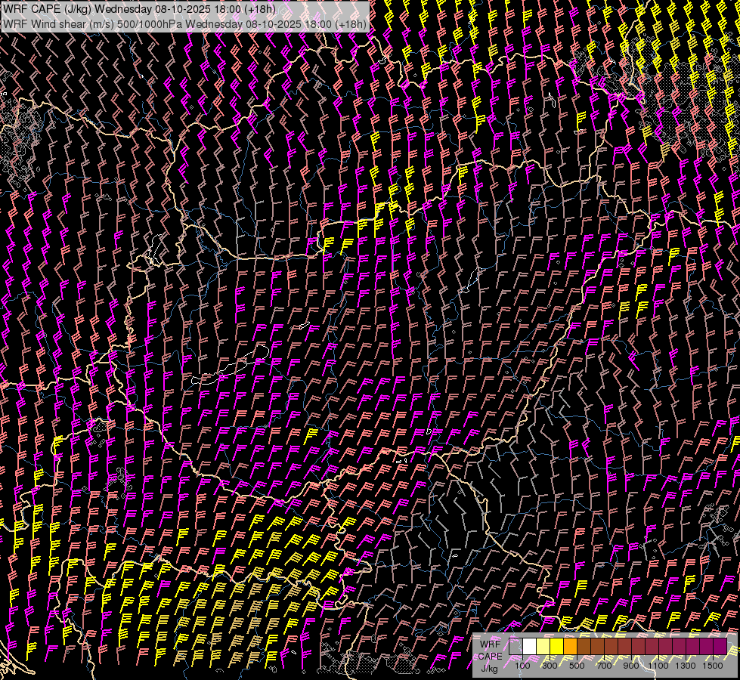Click the WRF Wind shear title line
This screenshot has width=740, height=680.
click(185, 23)
